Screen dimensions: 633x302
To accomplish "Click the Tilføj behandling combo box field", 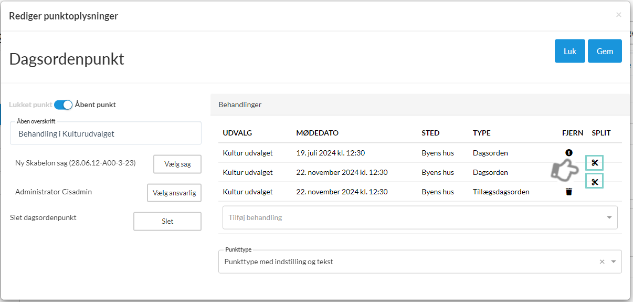I will (x=409, y=217).
